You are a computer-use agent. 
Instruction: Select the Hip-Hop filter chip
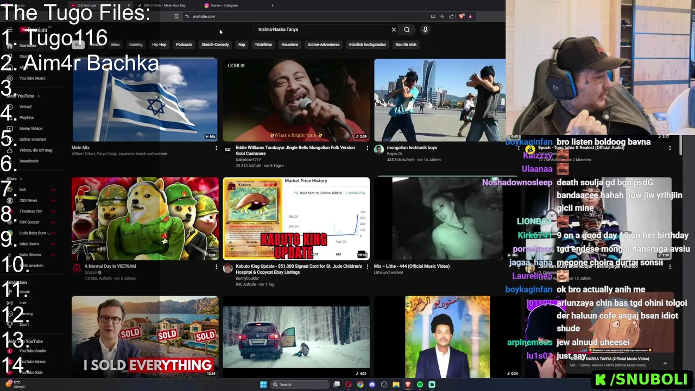(x=159, y=45)
